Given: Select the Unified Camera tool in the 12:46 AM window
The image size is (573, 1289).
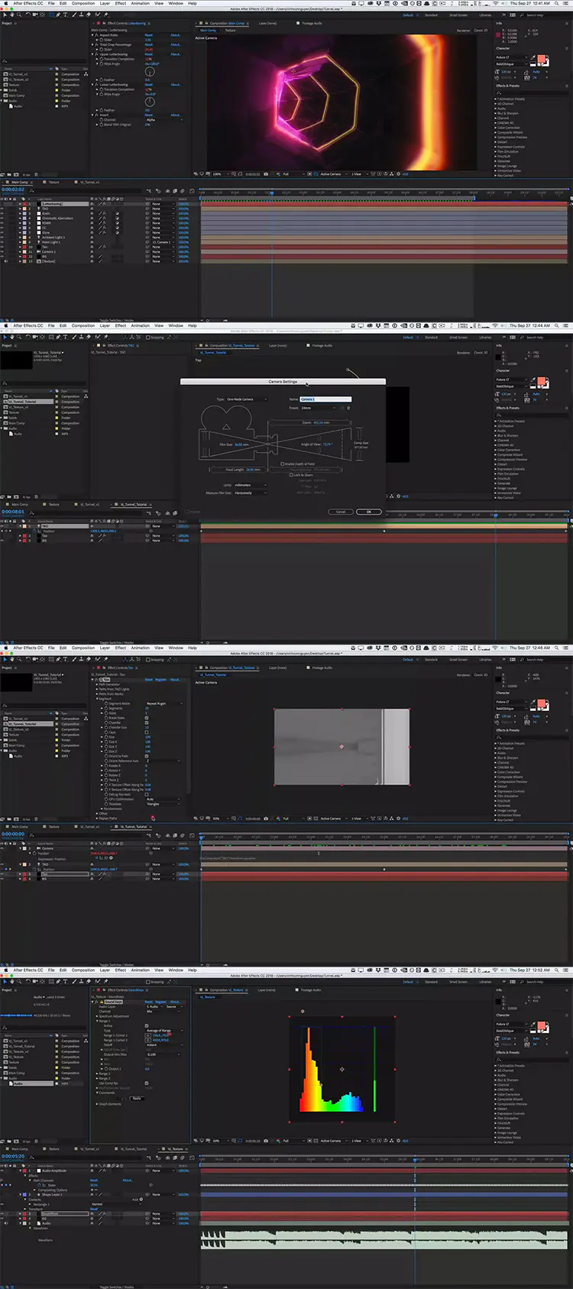Looking at the screenshot, I should click(x=35, y=659).
